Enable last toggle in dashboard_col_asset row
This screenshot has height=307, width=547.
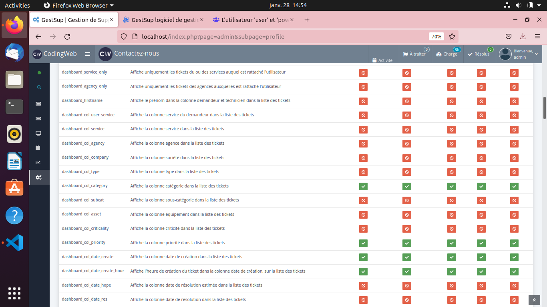(514, 215)
